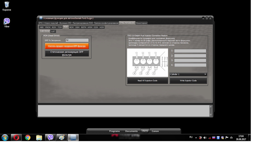Select the ABS module tab

(42, 27)
